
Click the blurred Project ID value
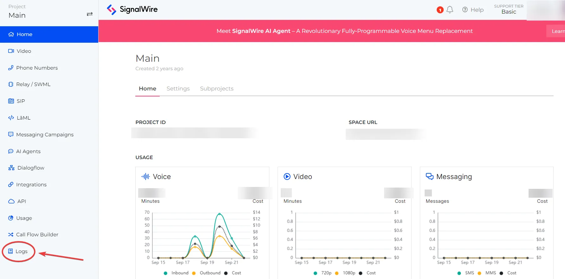194,133
